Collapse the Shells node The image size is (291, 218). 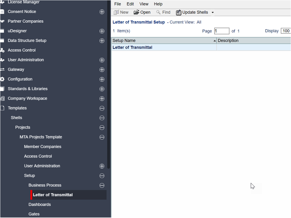point(102,118)
